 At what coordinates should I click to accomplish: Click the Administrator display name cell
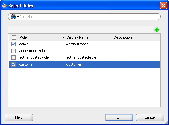(x=77, y=44)
